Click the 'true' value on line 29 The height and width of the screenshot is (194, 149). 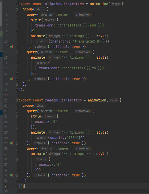click(x=76, y=143)
